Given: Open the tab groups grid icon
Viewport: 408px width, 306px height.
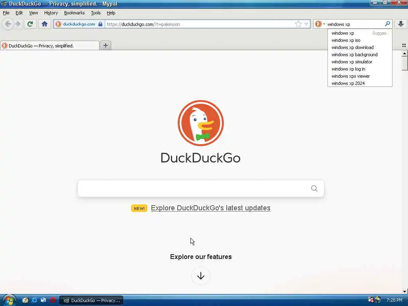Looking at the screenshot, I should [x=404, y=45].
